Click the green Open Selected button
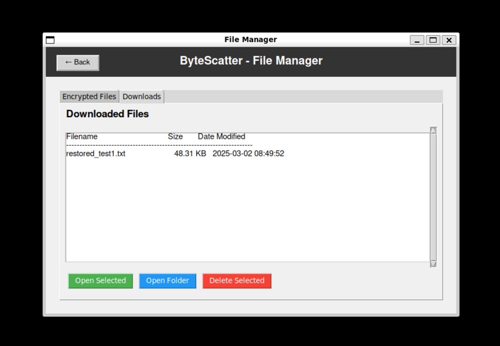The image size is (500, 346). pyautogui.click(x=100, y=281)
